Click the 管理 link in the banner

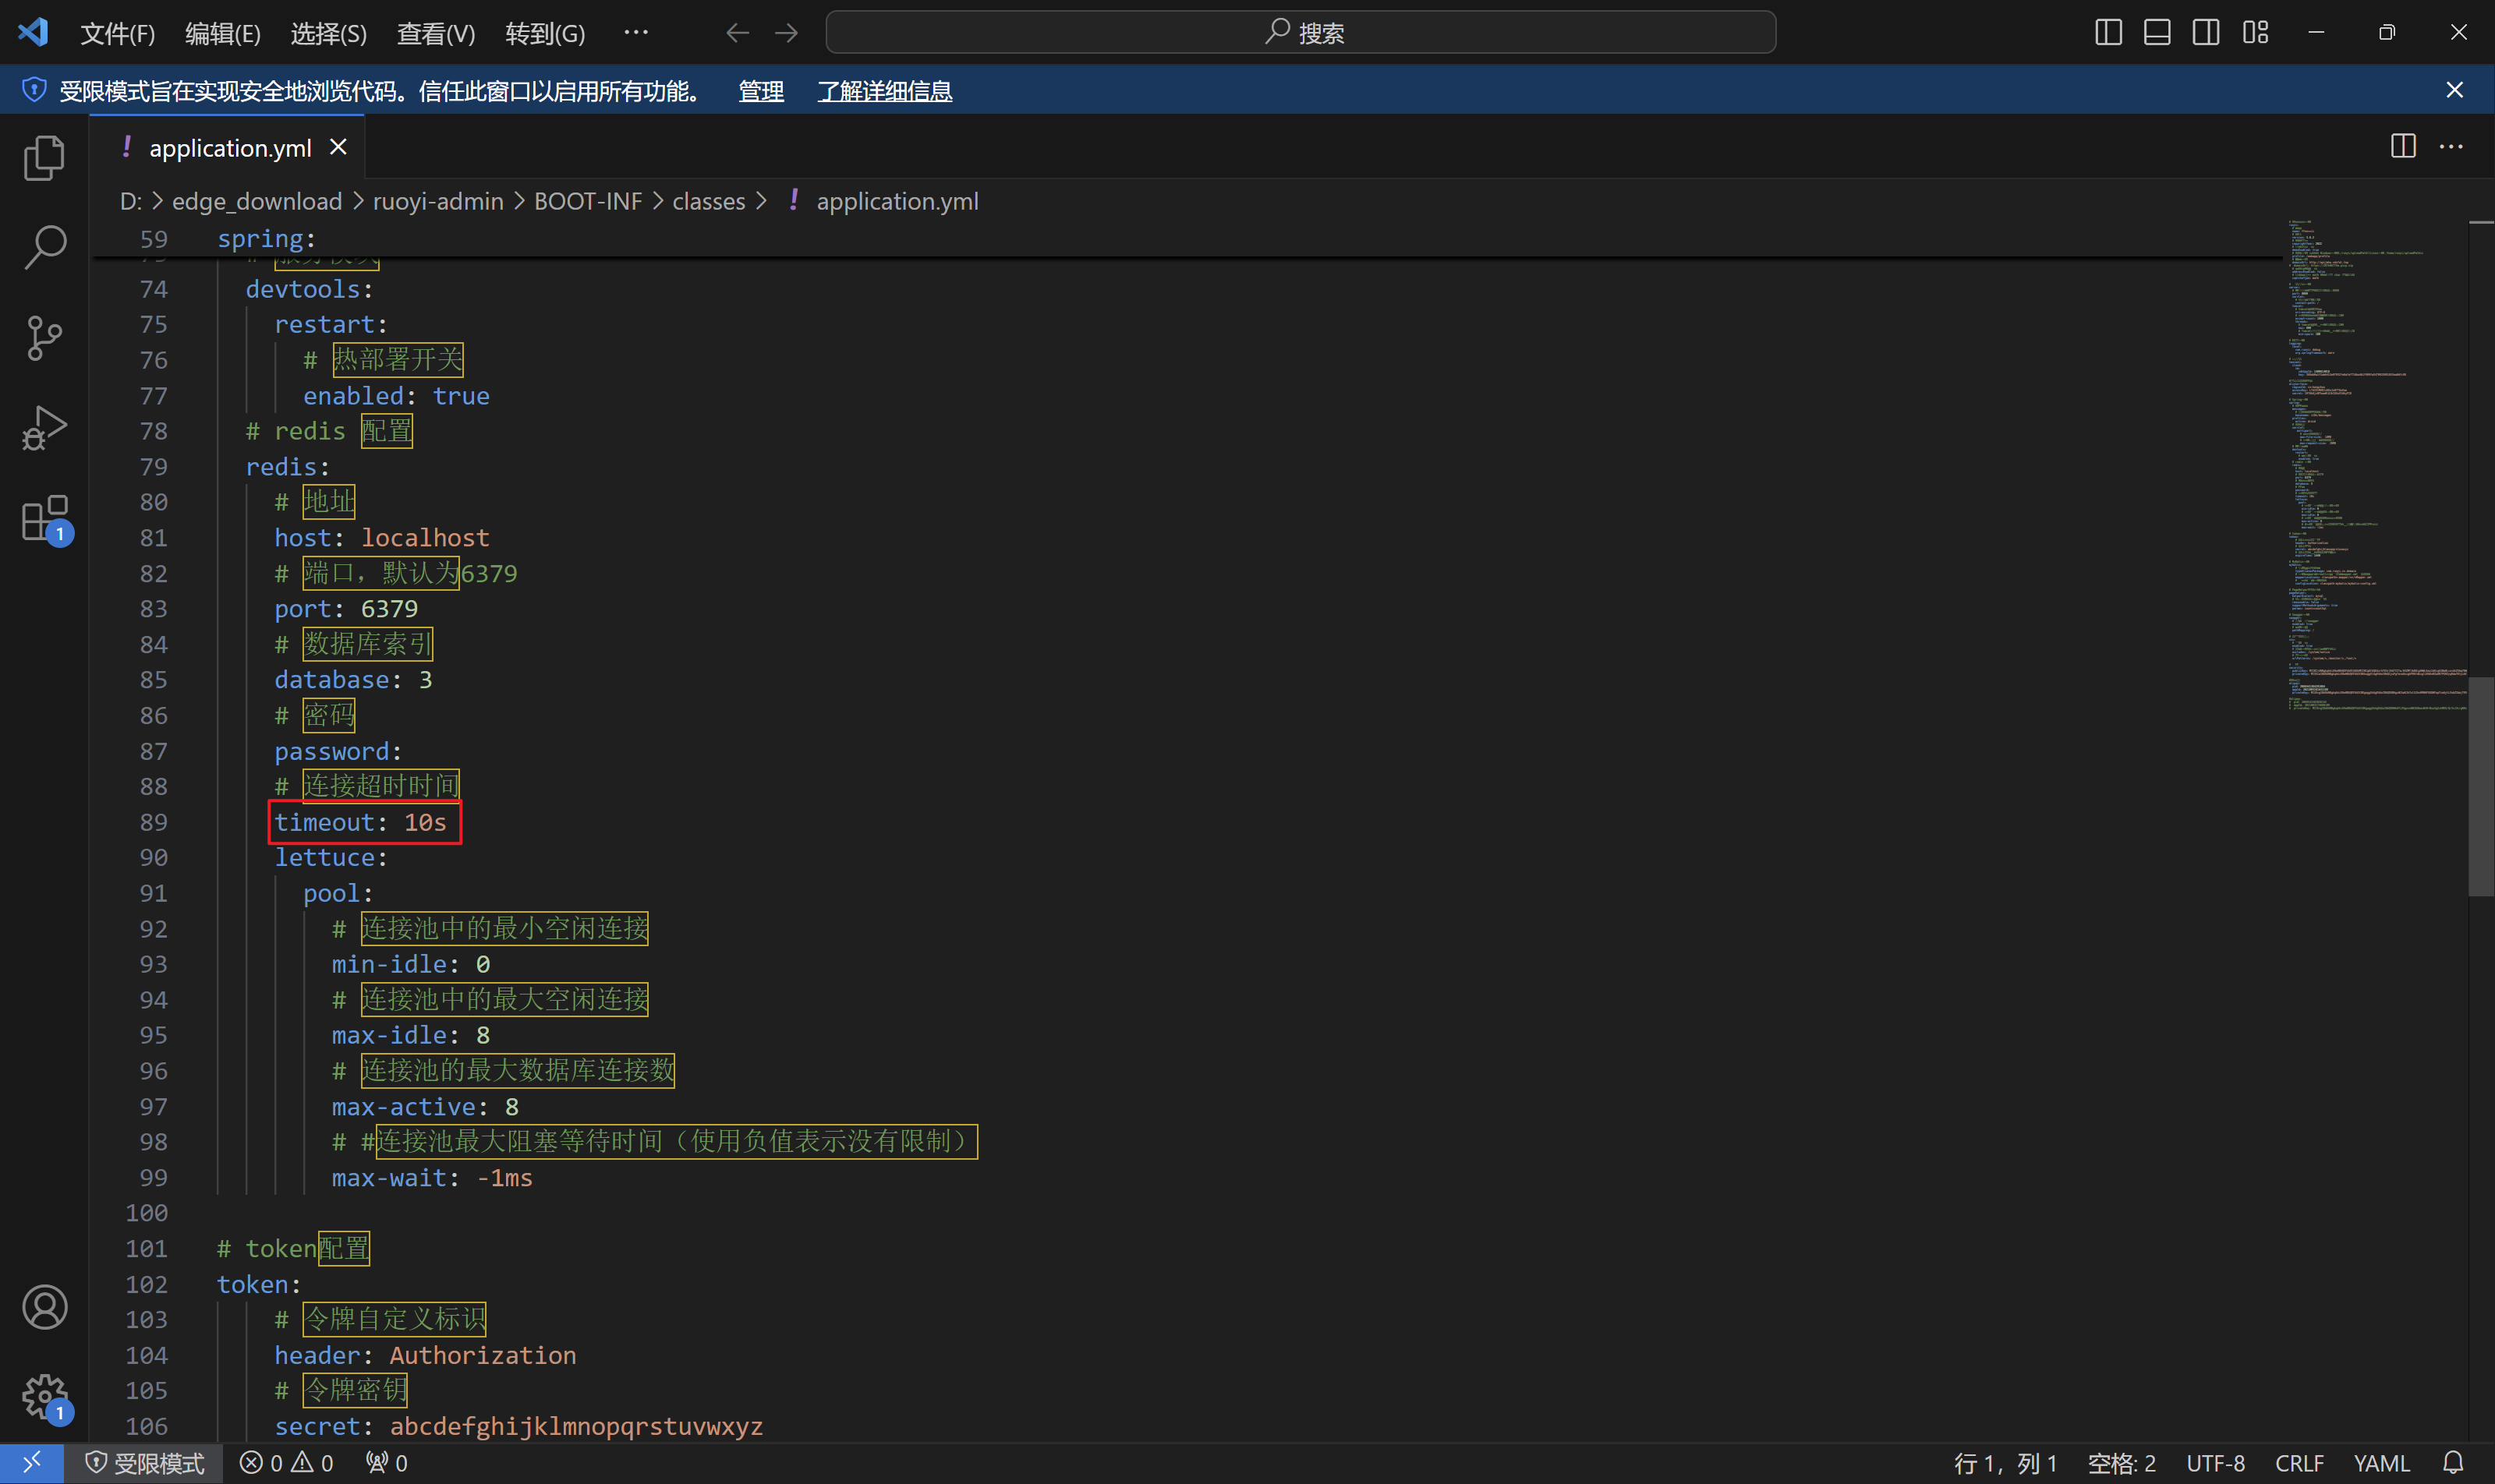pyautogui.click(x=761, y=91)
